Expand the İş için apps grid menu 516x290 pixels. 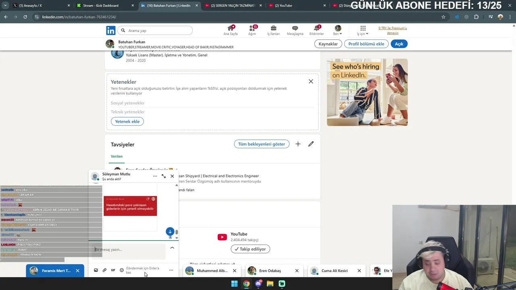363,30
